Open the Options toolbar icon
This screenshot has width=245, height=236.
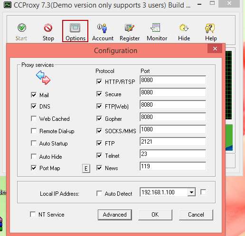click(75, 31)
